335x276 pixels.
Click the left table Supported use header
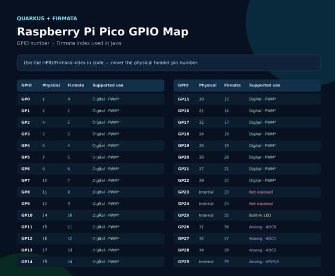pyautogui.click(x=108, y=85)
